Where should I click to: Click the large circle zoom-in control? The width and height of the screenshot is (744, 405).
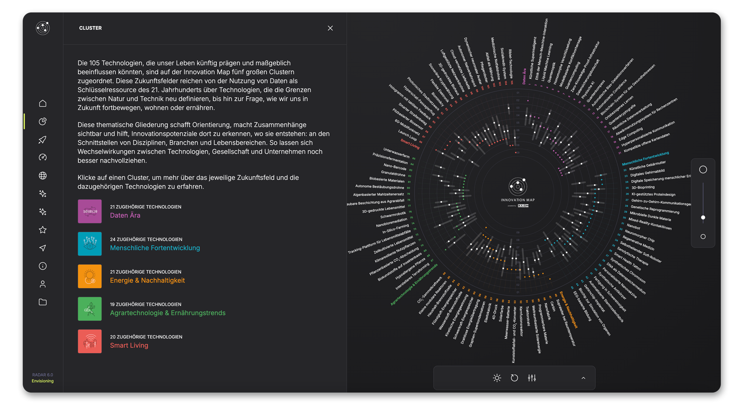click(703, 169)
